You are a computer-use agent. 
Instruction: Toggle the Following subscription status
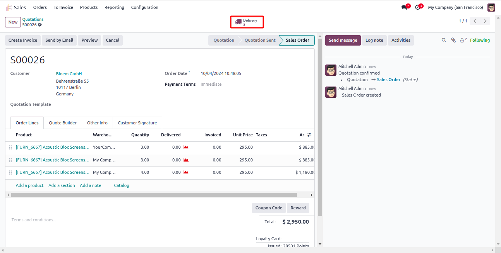[480, 40]
